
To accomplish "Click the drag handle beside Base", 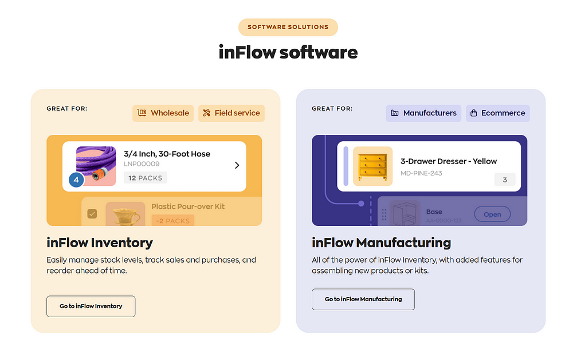I will coord(384,215).
